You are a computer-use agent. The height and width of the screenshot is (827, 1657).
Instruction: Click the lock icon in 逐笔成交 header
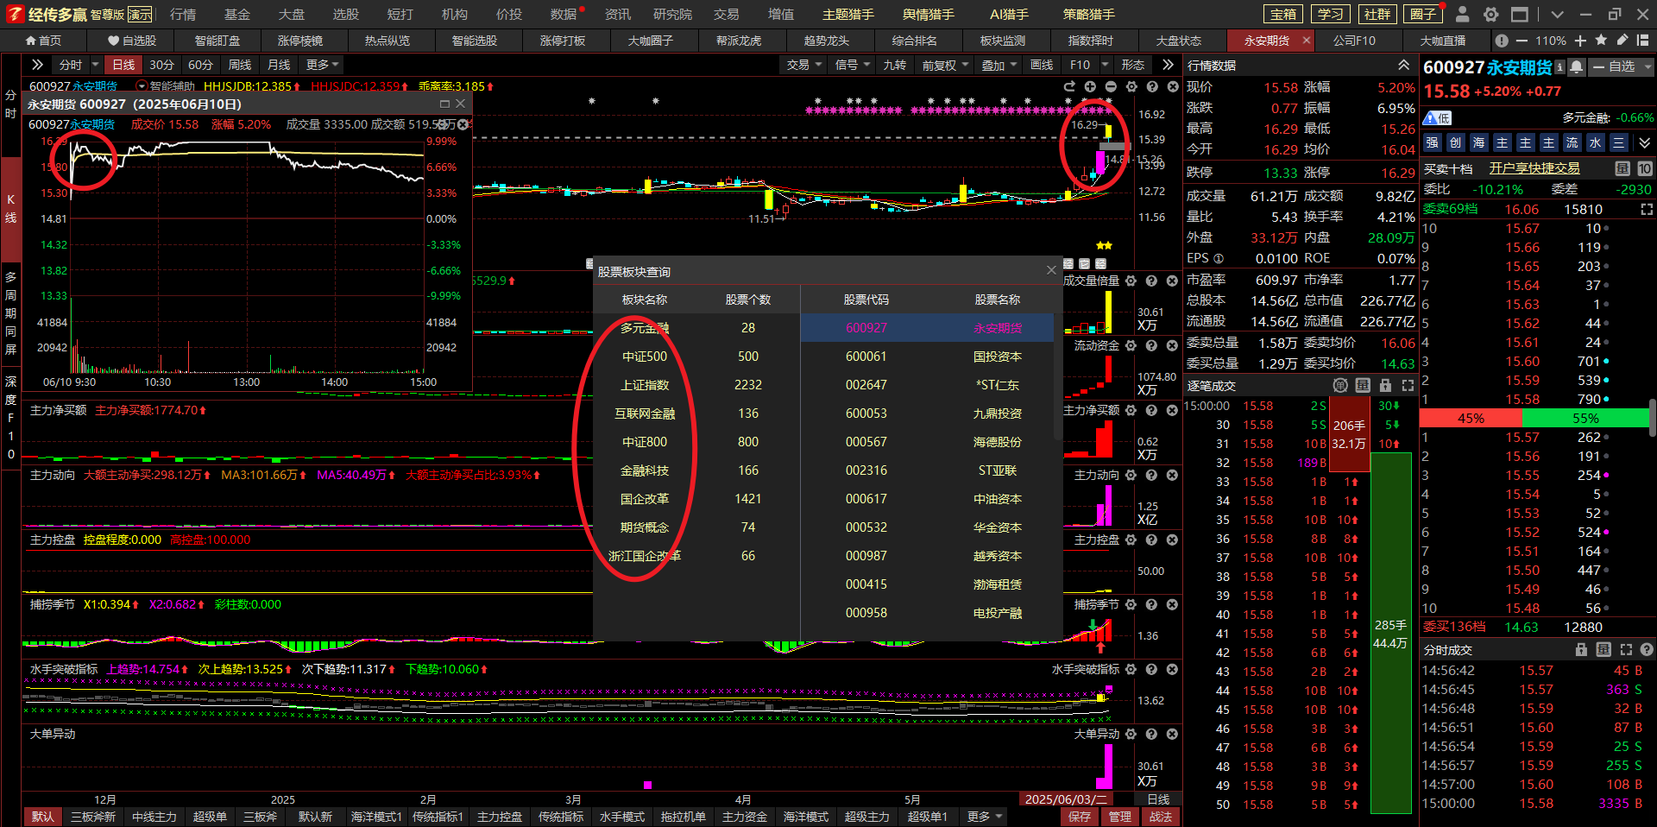(x=1385, y=386)
